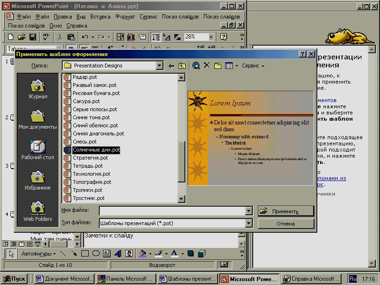Select the Rectangle drawing tool
This screenshot has width=380, height=285.
85,254
